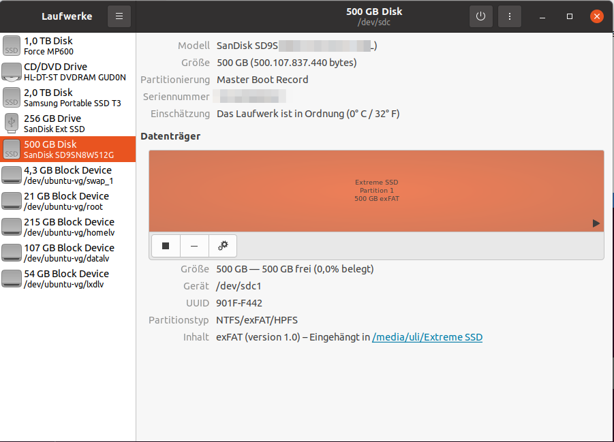Unmount partition with the stop button

click(x=166, y=246)
